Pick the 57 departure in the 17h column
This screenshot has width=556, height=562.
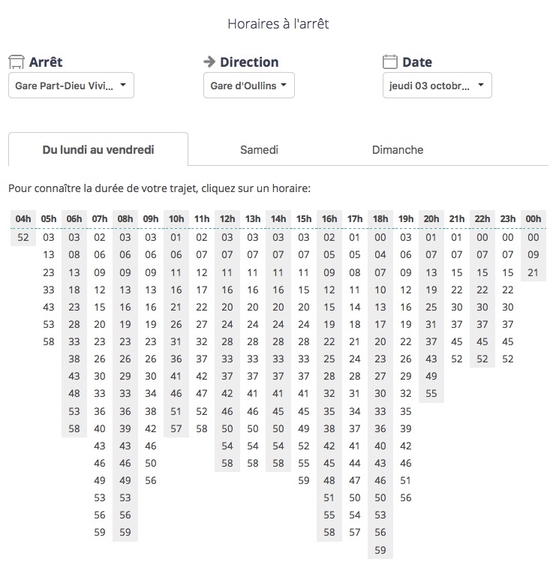tap(355, 532)
